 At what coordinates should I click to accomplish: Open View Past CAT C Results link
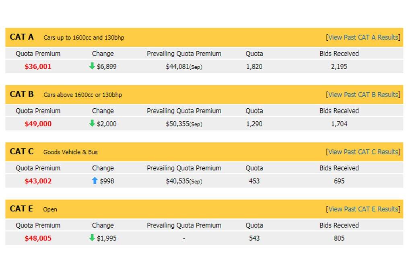pyautogui.click(x=363, y=152)
